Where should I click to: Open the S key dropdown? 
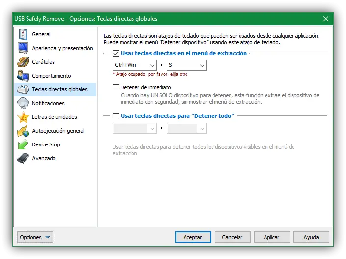(186, 65)
